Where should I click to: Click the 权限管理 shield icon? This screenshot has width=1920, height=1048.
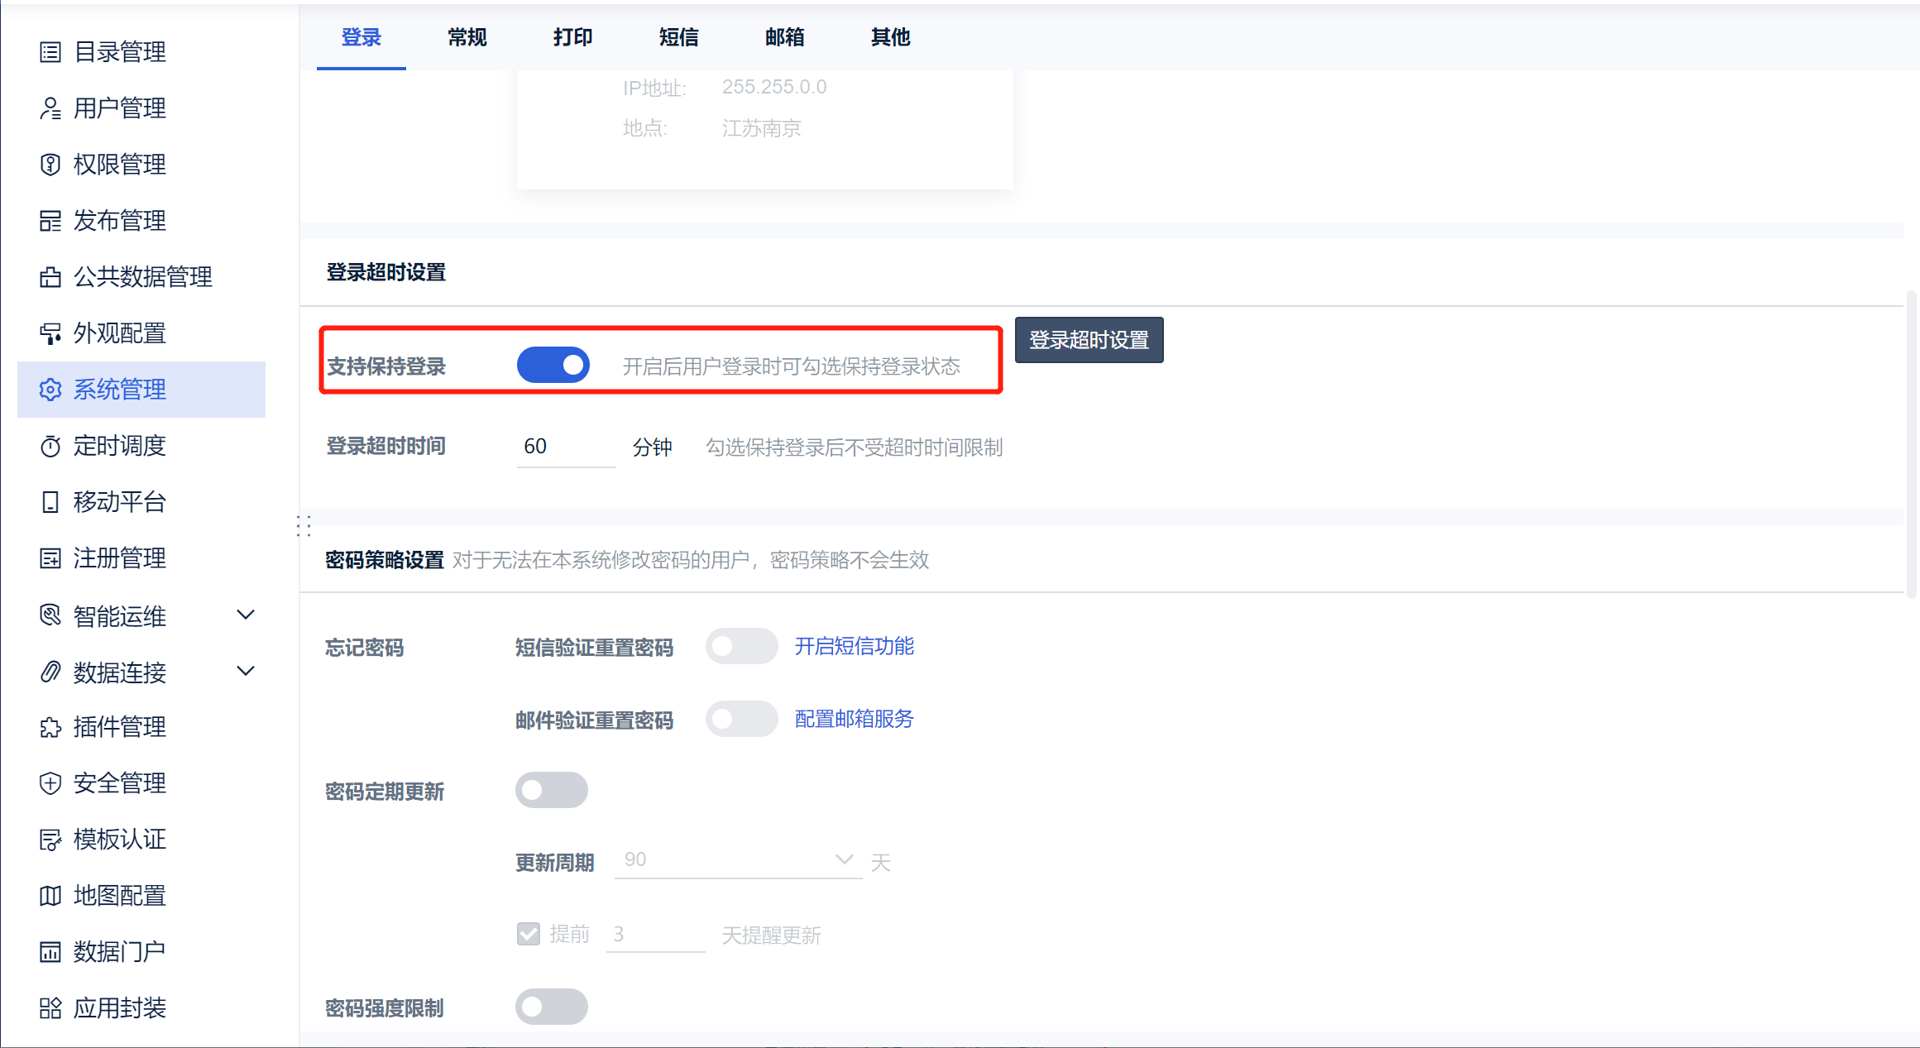[50, 165]
